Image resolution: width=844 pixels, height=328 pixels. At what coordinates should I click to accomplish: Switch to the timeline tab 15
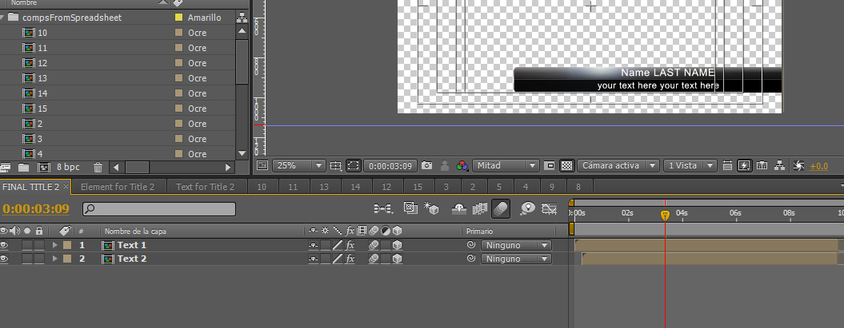[x=418, y=187]
